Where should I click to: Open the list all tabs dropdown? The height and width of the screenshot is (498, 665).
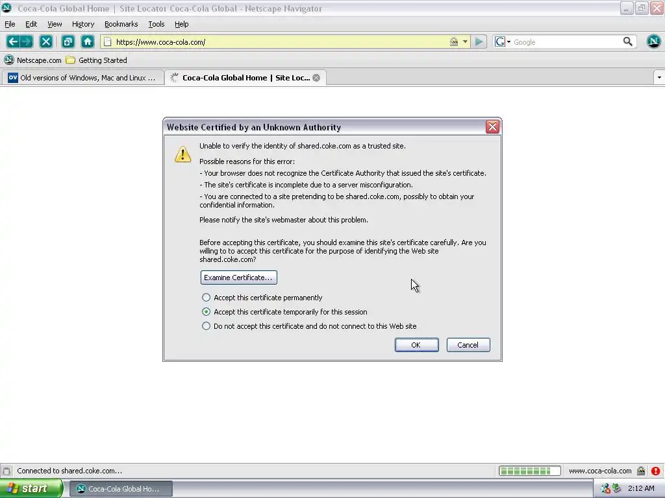[x=659, y=78]
